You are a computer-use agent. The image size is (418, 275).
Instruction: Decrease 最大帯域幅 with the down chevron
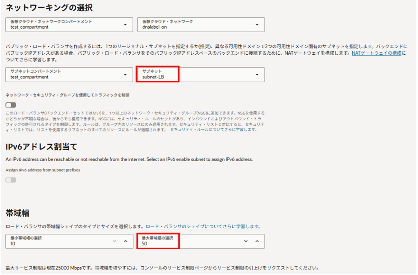pyautogui.click(x=246, y=241)
